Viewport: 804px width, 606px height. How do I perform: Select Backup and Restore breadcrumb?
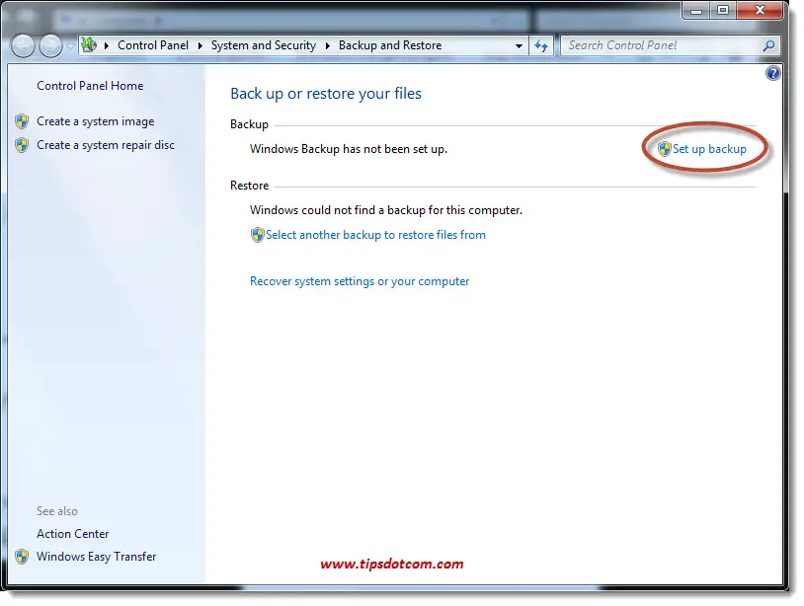coord(390,45)
